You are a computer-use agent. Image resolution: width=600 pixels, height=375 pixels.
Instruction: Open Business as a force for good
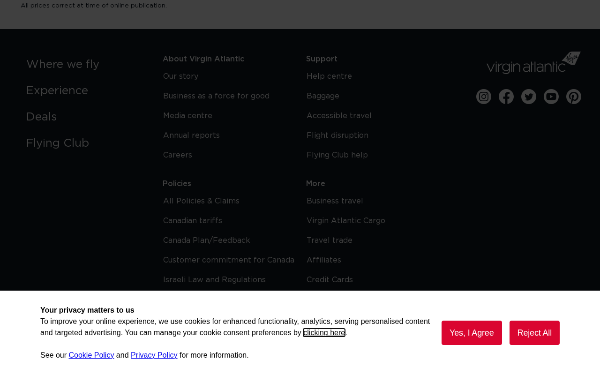pyautogui.click(x=216, y=96)
